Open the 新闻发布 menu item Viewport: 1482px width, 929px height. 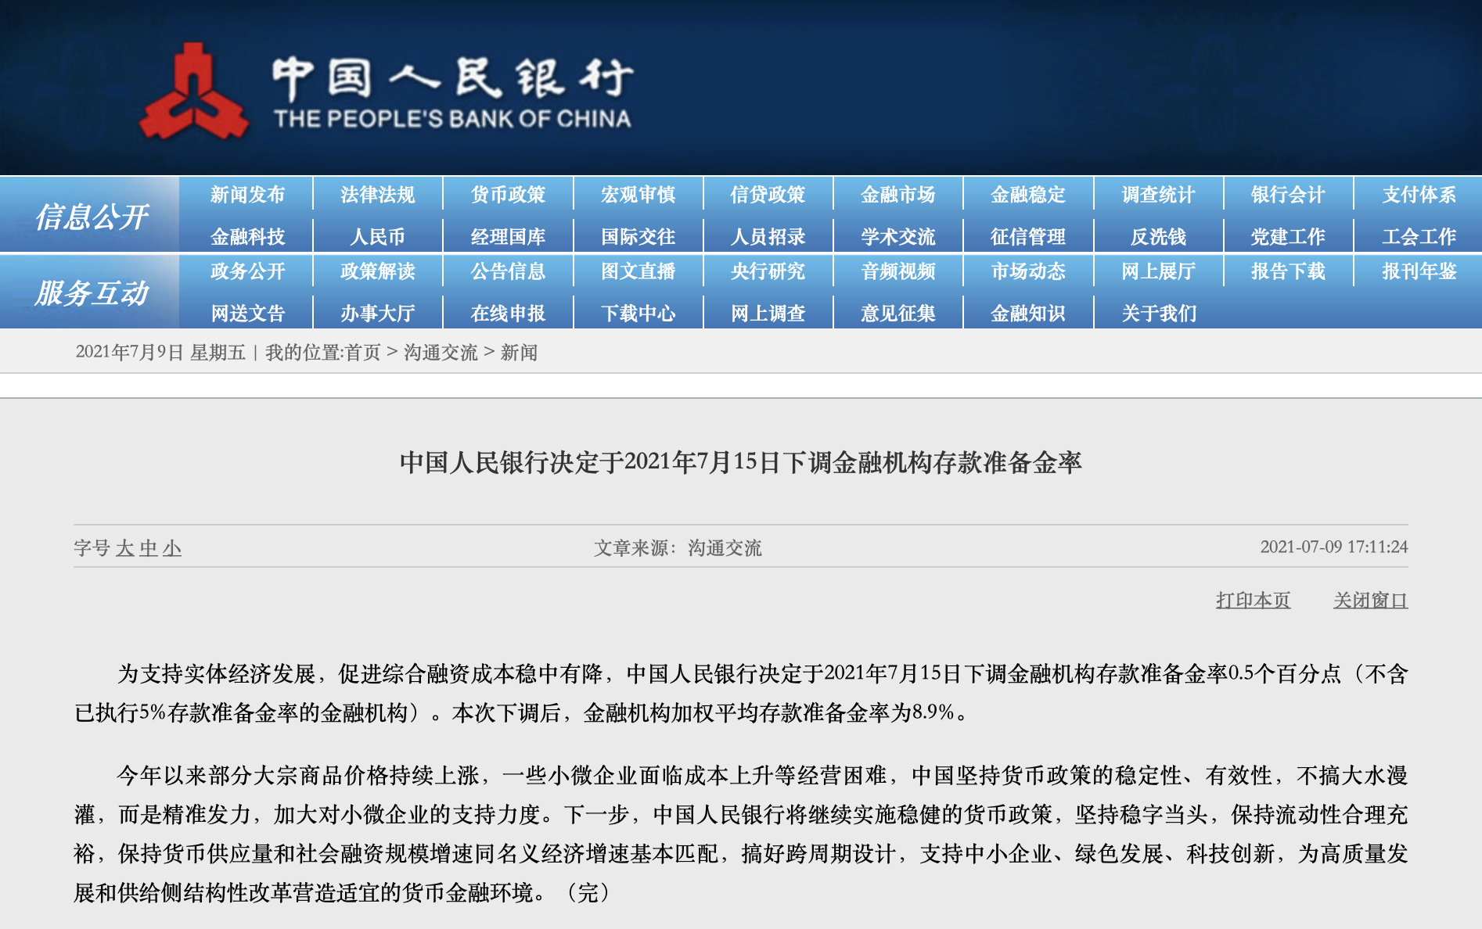247,195
